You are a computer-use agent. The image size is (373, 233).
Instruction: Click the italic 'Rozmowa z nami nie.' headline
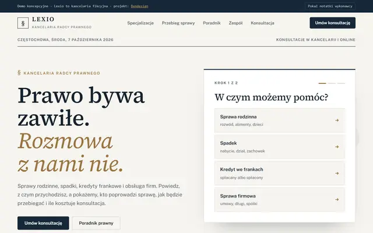click(x=70, y=152)
